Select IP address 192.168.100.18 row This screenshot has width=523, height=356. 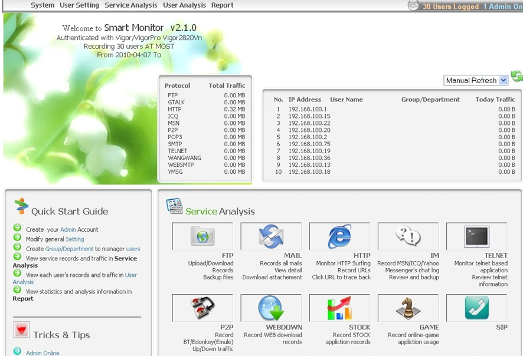tap(394, 172)
